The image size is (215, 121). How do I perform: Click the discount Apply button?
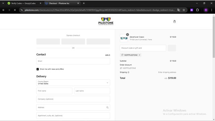pos(172,48)
